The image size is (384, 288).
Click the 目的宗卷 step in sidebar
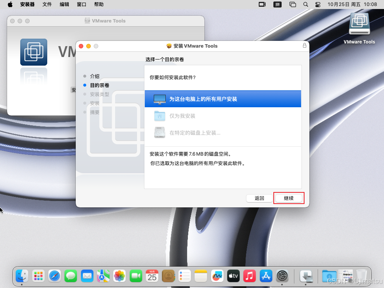click(99, 85)
